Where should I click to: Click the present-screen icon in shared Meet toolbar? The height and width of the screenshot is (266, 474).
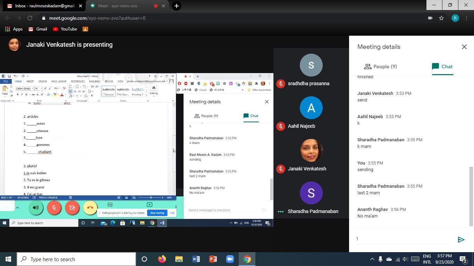(x=150, y=205)
